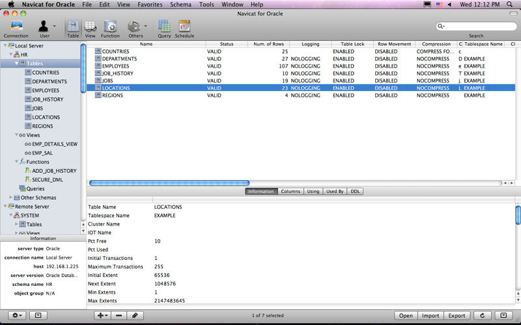The height and width of the screenshot is (325, 521).
Task: Open the Favorites menu
Action: (x=150, y=5)
